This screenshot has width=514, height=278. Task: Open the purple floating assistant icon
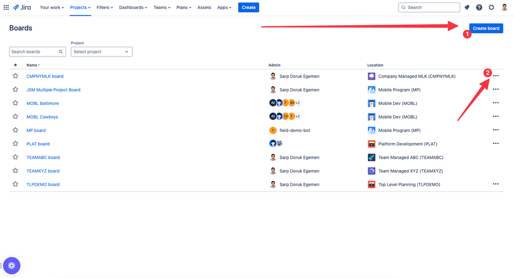(x=12, y=266)
